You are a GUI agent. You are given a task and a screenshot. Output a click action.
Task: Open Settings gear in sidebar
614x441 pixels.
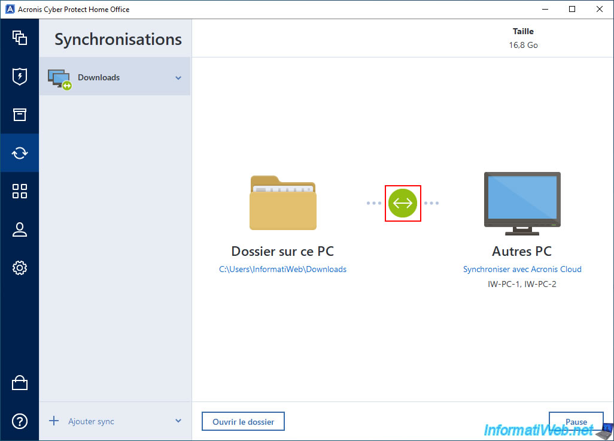(20, 268)
